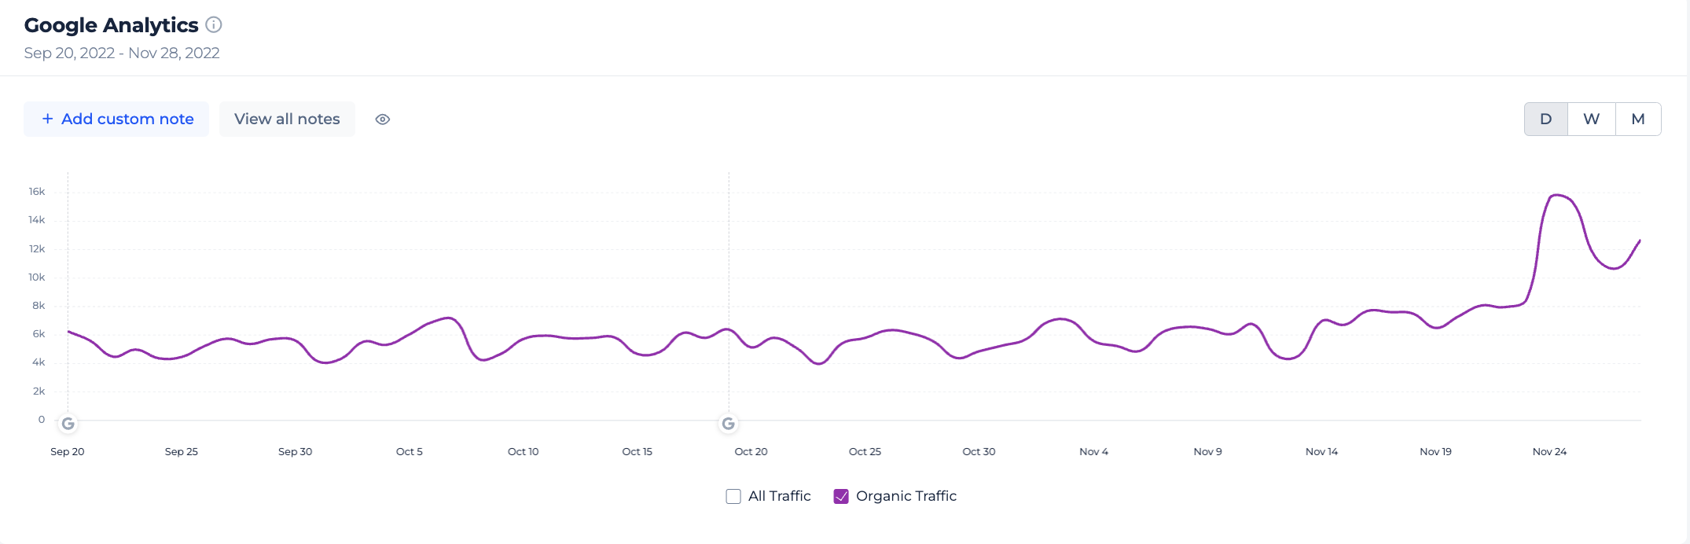Viewport: 1690px width, 544px height.
Task: Click the info icon beside Google Analytics
Action: coord(214,25)
